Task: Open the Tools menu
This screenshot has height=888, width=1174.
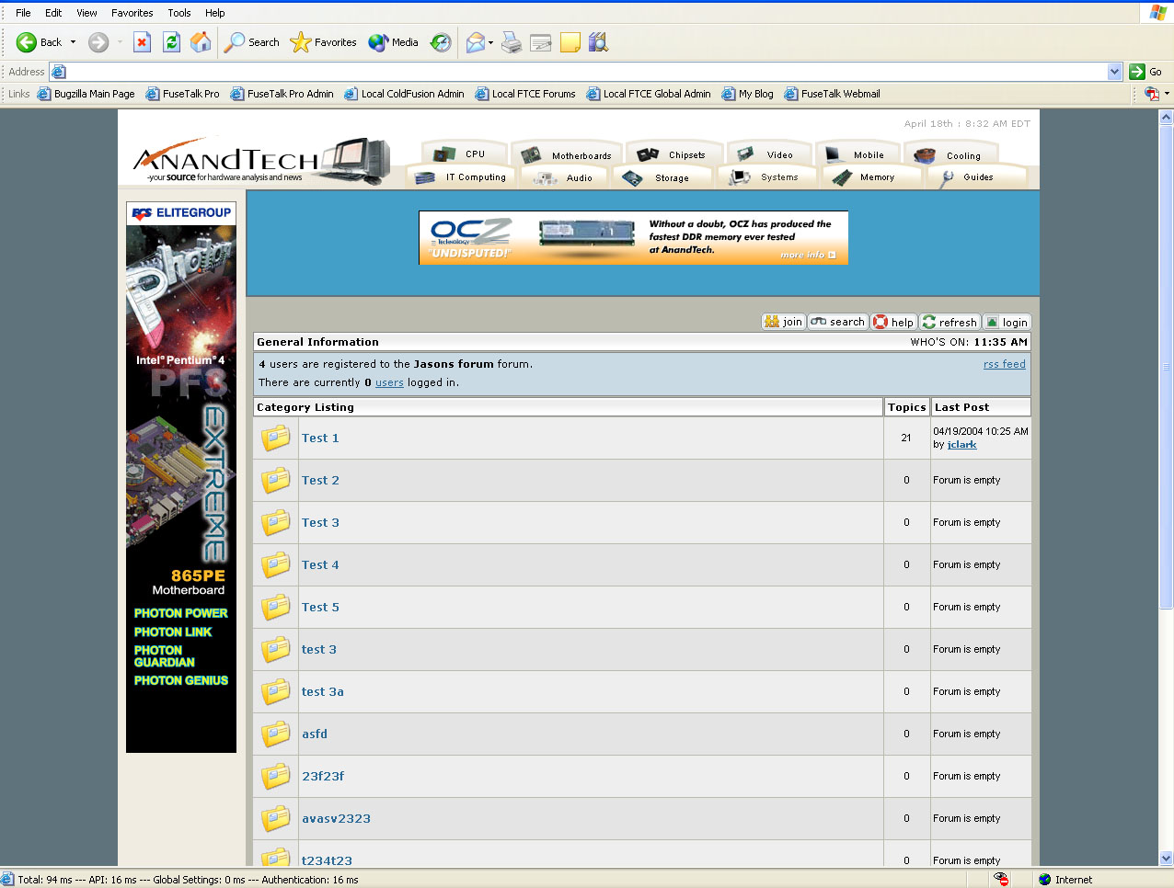Action: pos(179,13)
